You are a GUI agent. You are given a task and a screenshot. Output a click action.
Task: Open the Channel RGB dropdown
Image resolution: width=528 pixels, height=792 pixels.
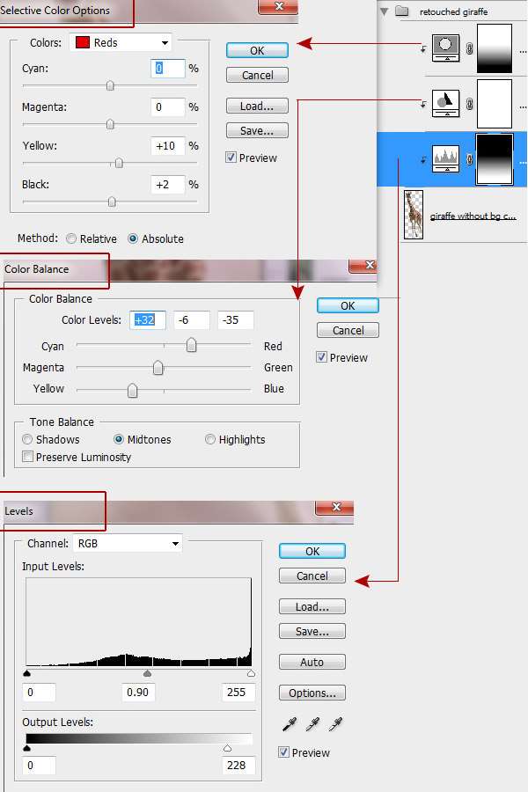coord(128,544)
